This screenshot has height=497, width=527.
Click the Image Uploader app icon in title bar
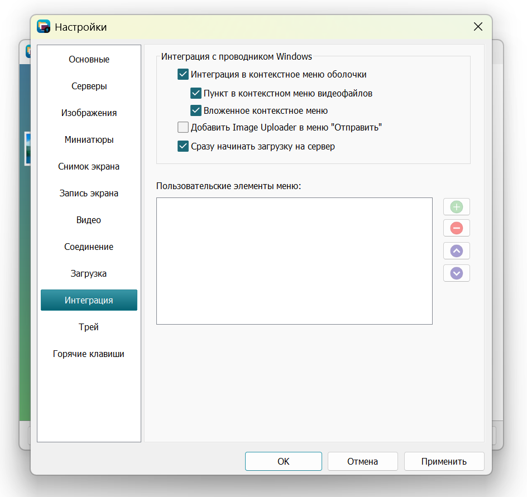click(44, 27)
